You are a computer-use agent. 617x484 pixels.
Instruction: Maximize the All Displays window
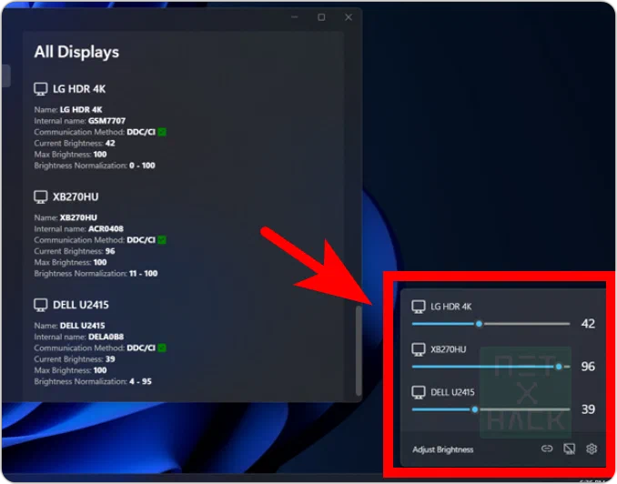(x=321, y=17)
